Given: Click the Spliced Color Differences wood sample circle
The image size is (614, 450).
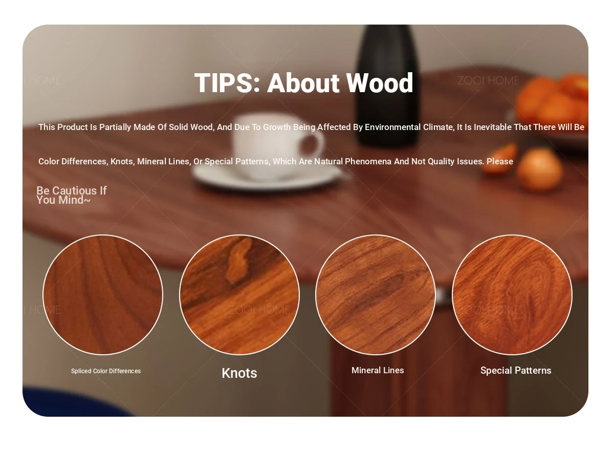Looking at the screenshot, I should [103, 295].
